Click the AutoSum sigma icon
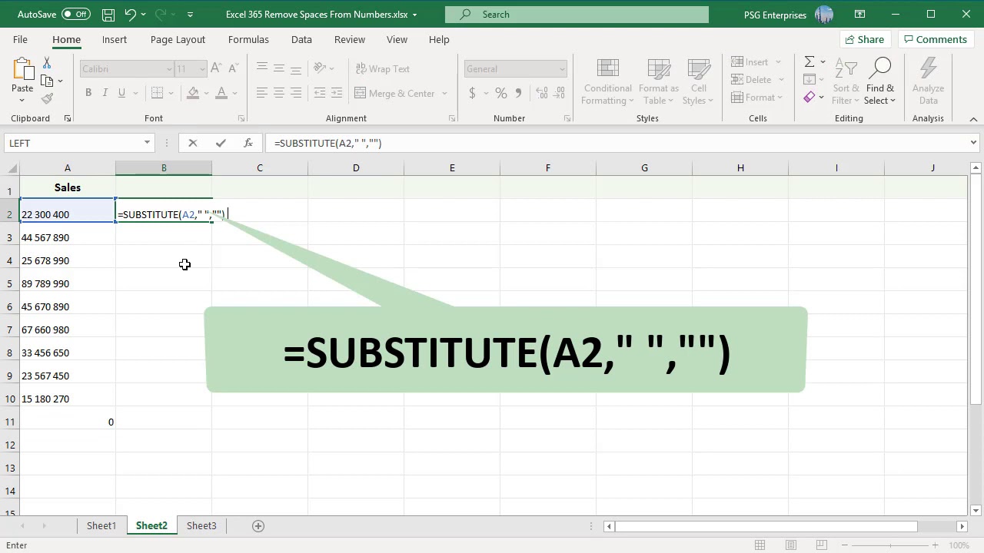This screenshot has height=553, width=984. click(809, 62)
